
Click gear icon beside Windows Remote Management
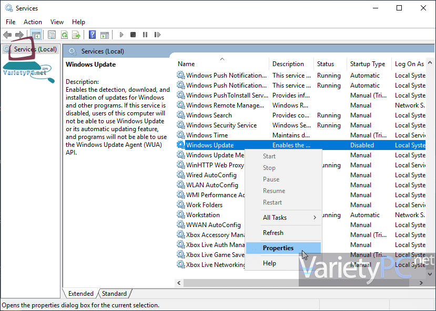[x=181, y=105]
